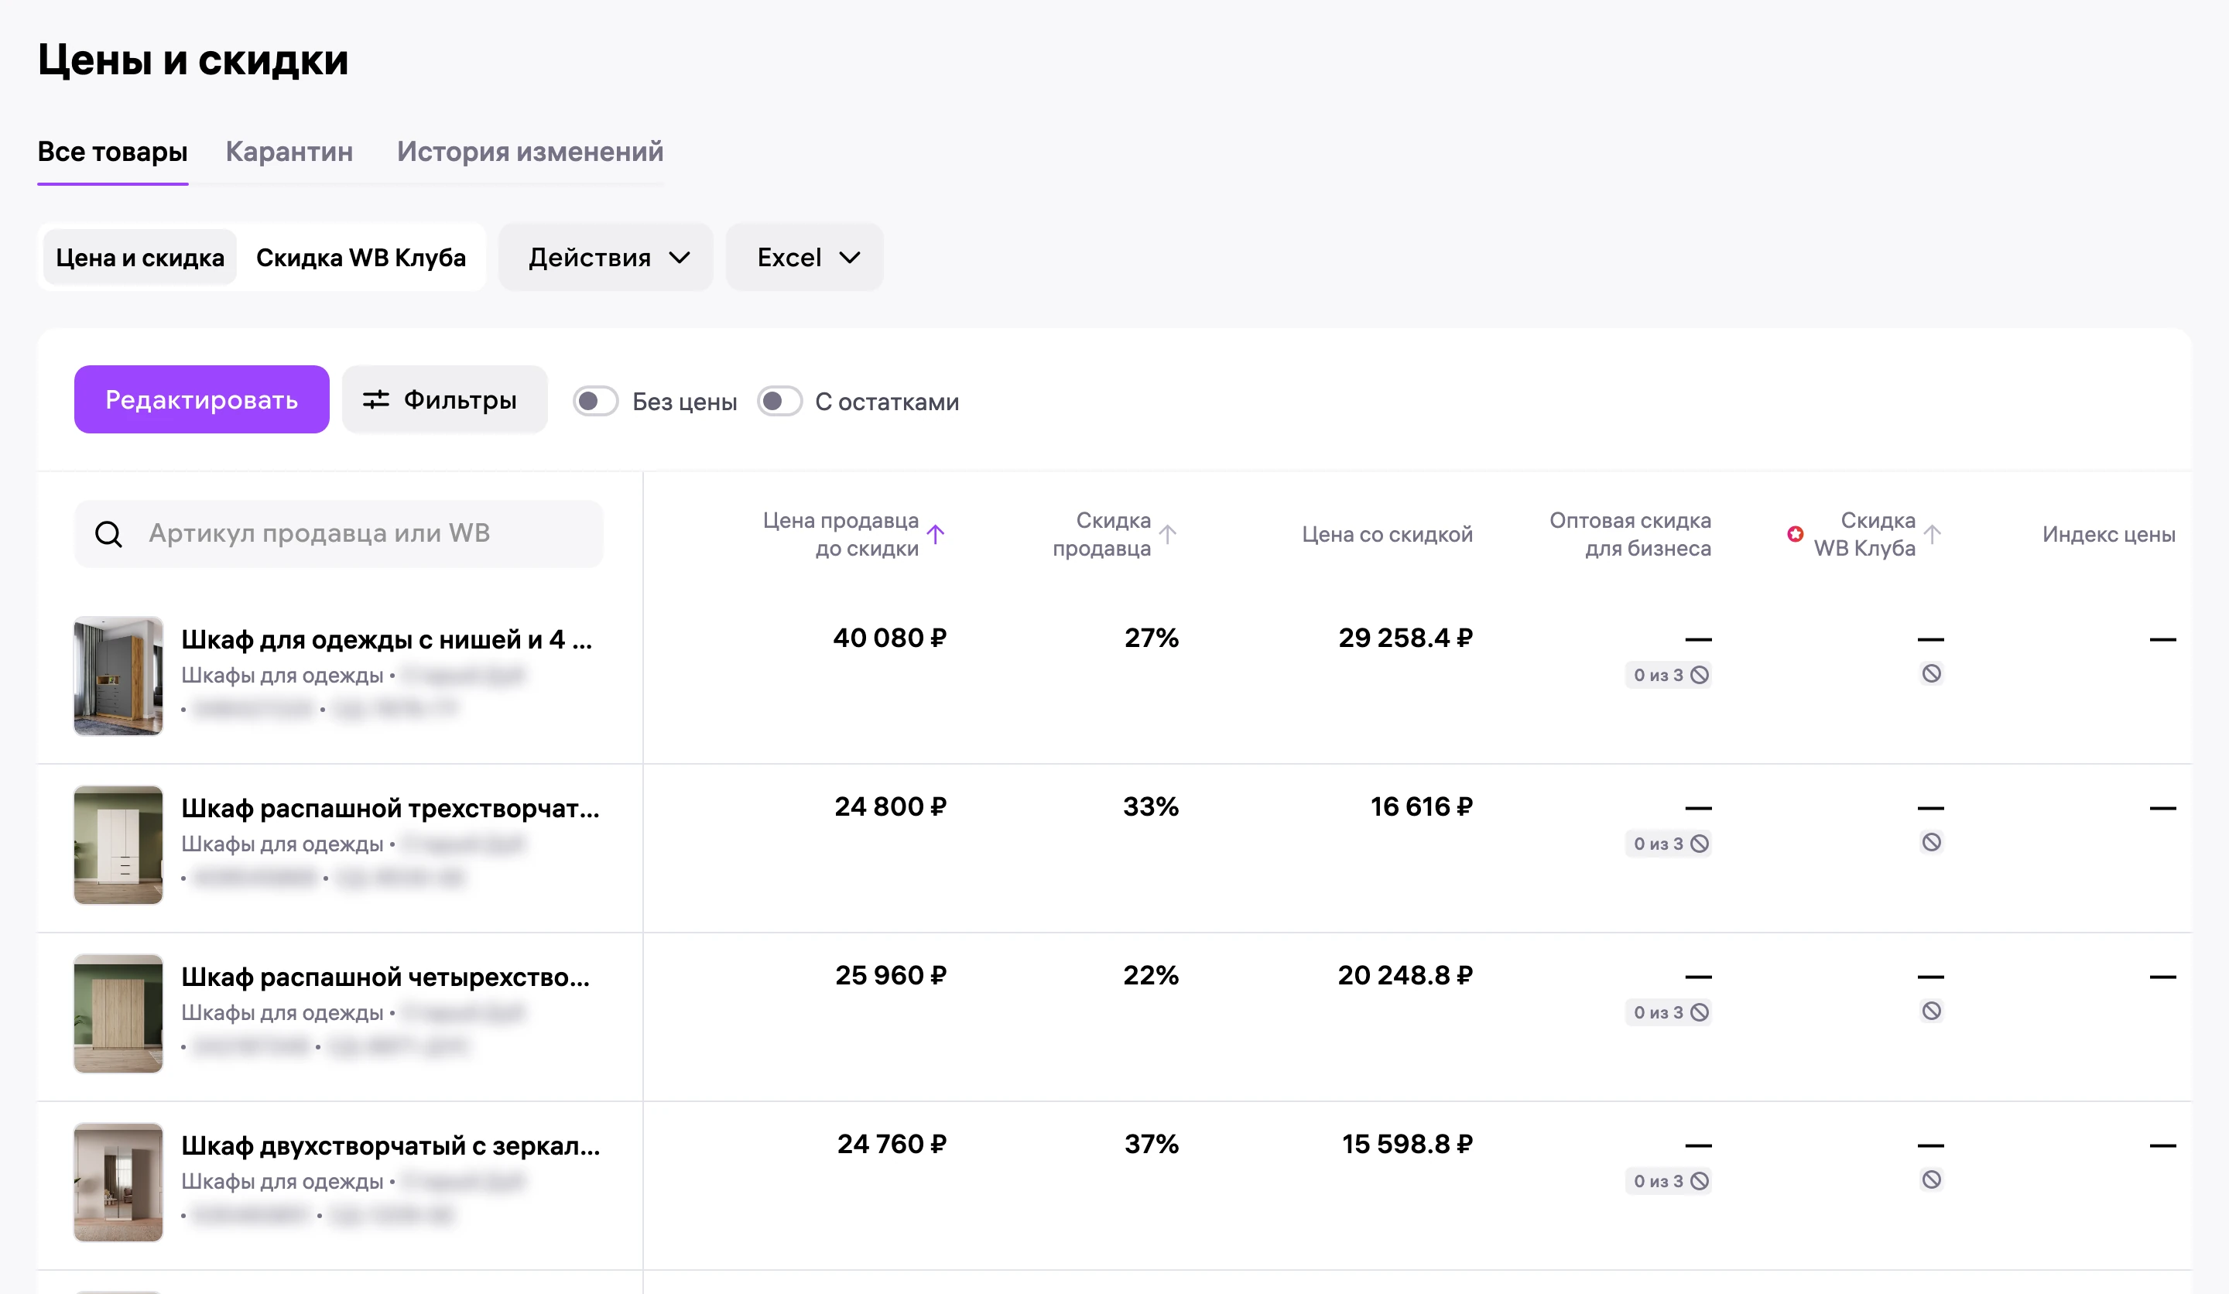Click discounted price '16 616 ₽'

click(x=1422, y=806)
